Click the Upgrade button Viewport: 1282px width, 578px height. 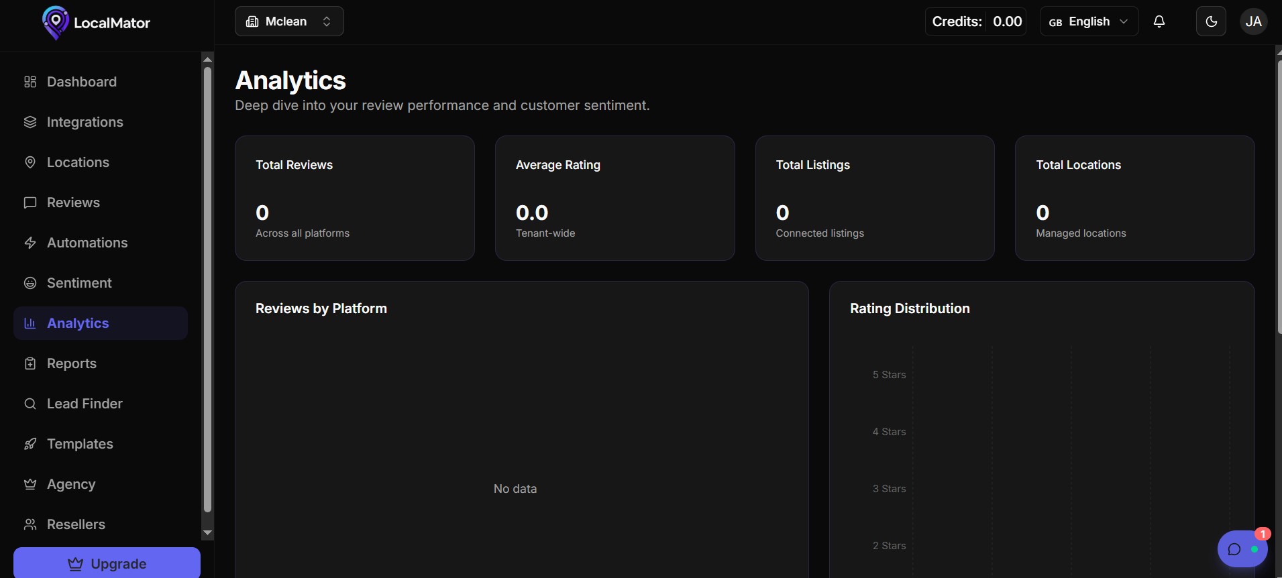(x=107, y=563)
